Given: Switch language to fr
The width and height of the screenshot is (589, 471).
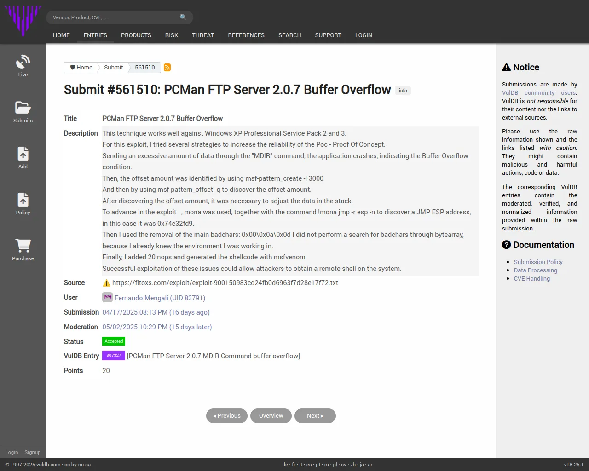Looking at the screenshot, I should pos(294,465).
